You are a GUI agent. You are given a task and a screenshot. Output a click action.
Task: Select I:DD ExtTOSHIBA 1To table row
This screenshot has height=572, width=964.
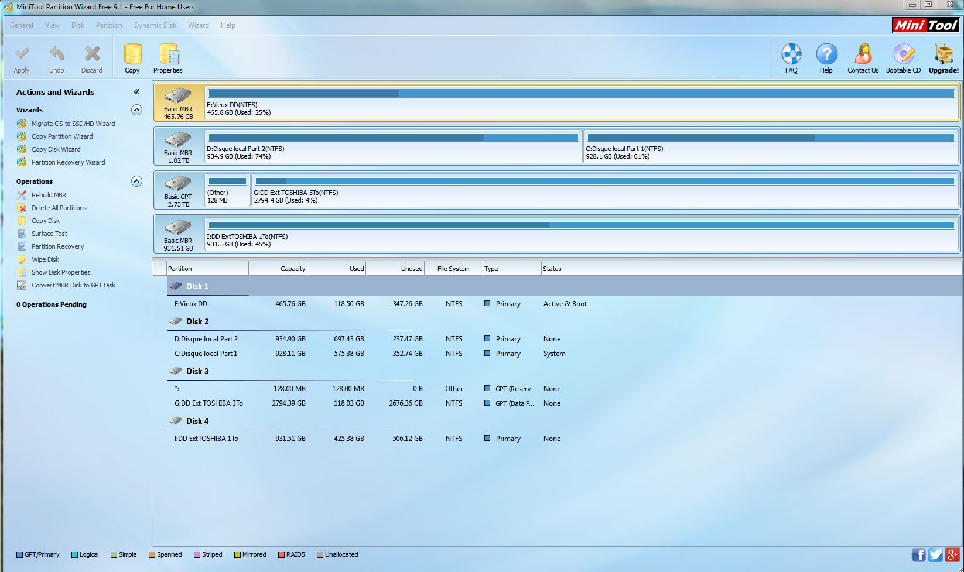click(x=565, y=439)
